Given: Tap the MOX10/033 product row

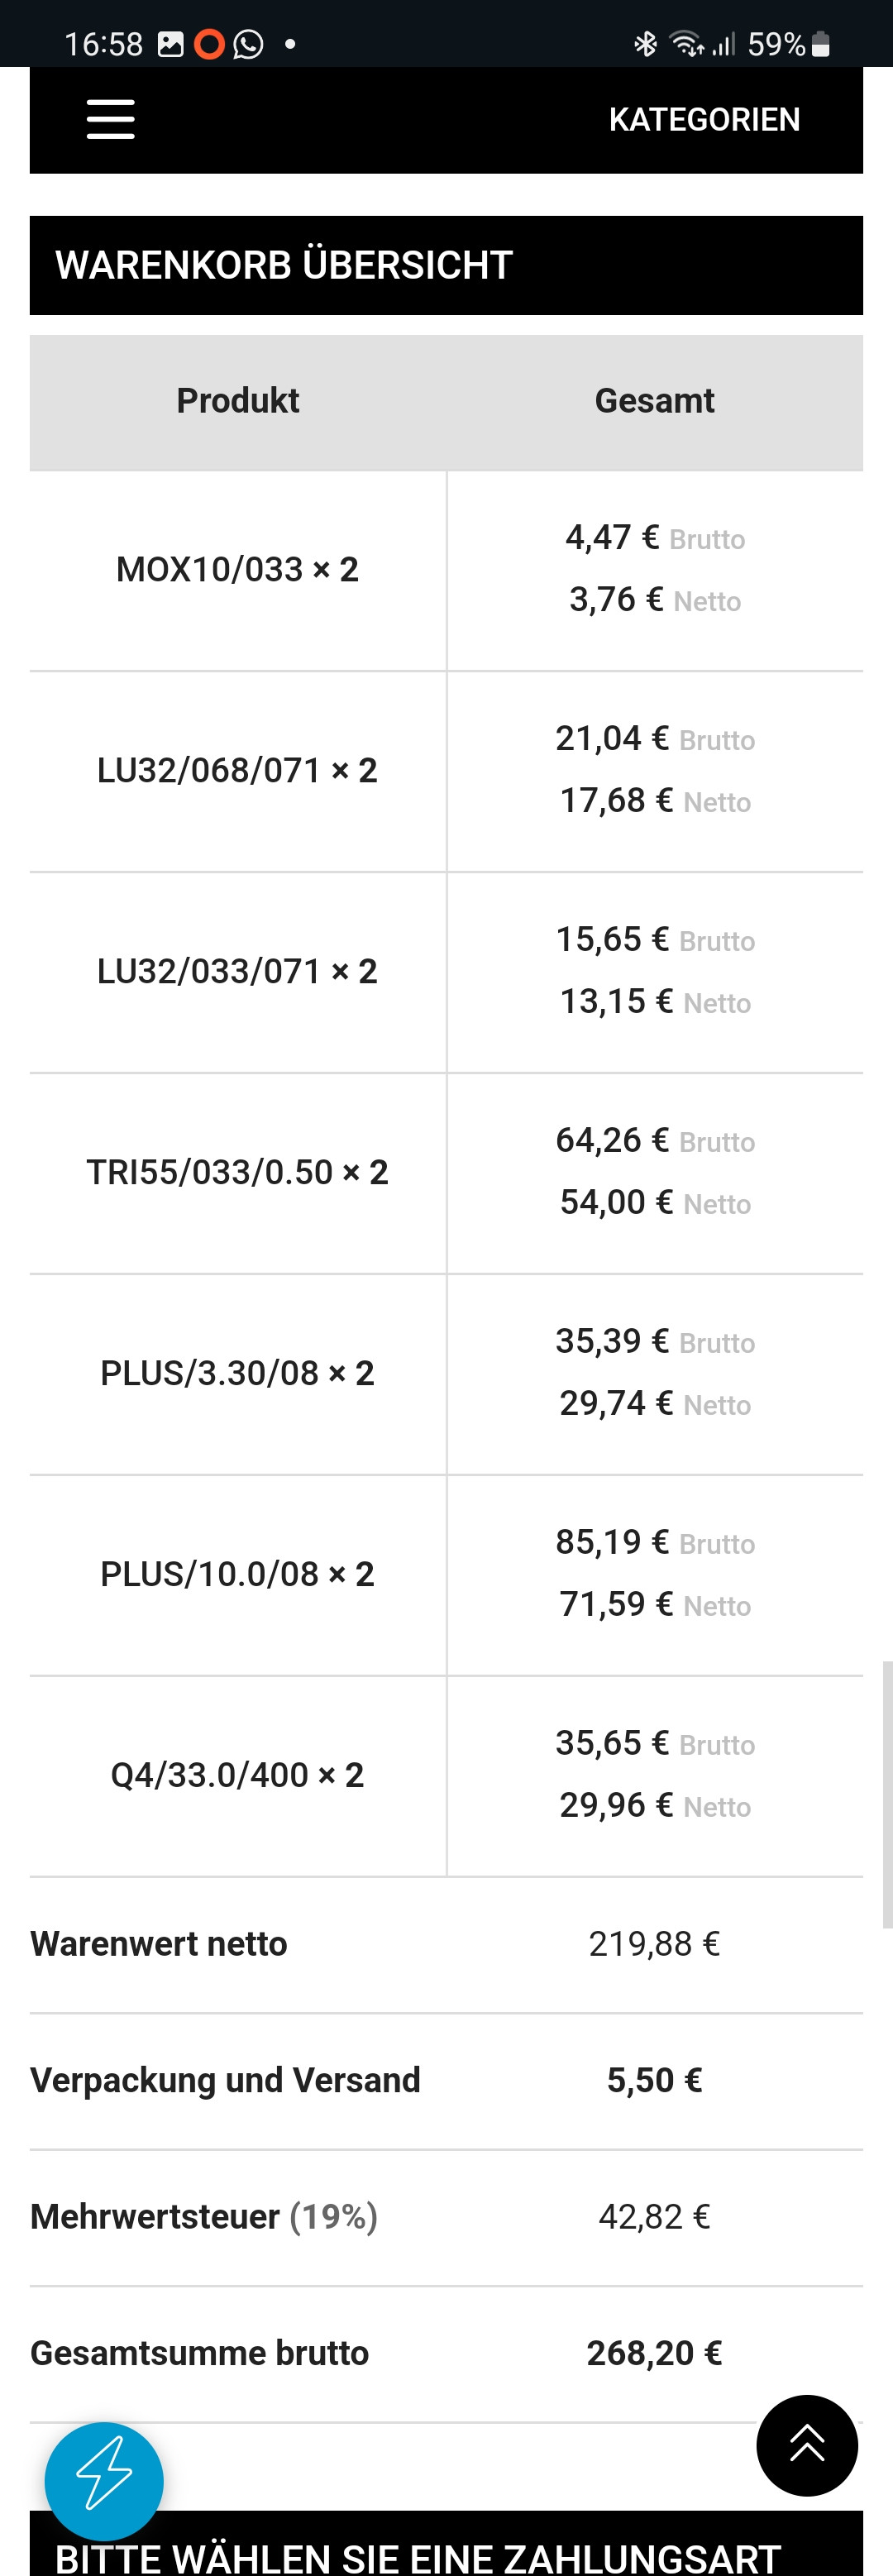Looking at the screenshot, I should point(237,570).
